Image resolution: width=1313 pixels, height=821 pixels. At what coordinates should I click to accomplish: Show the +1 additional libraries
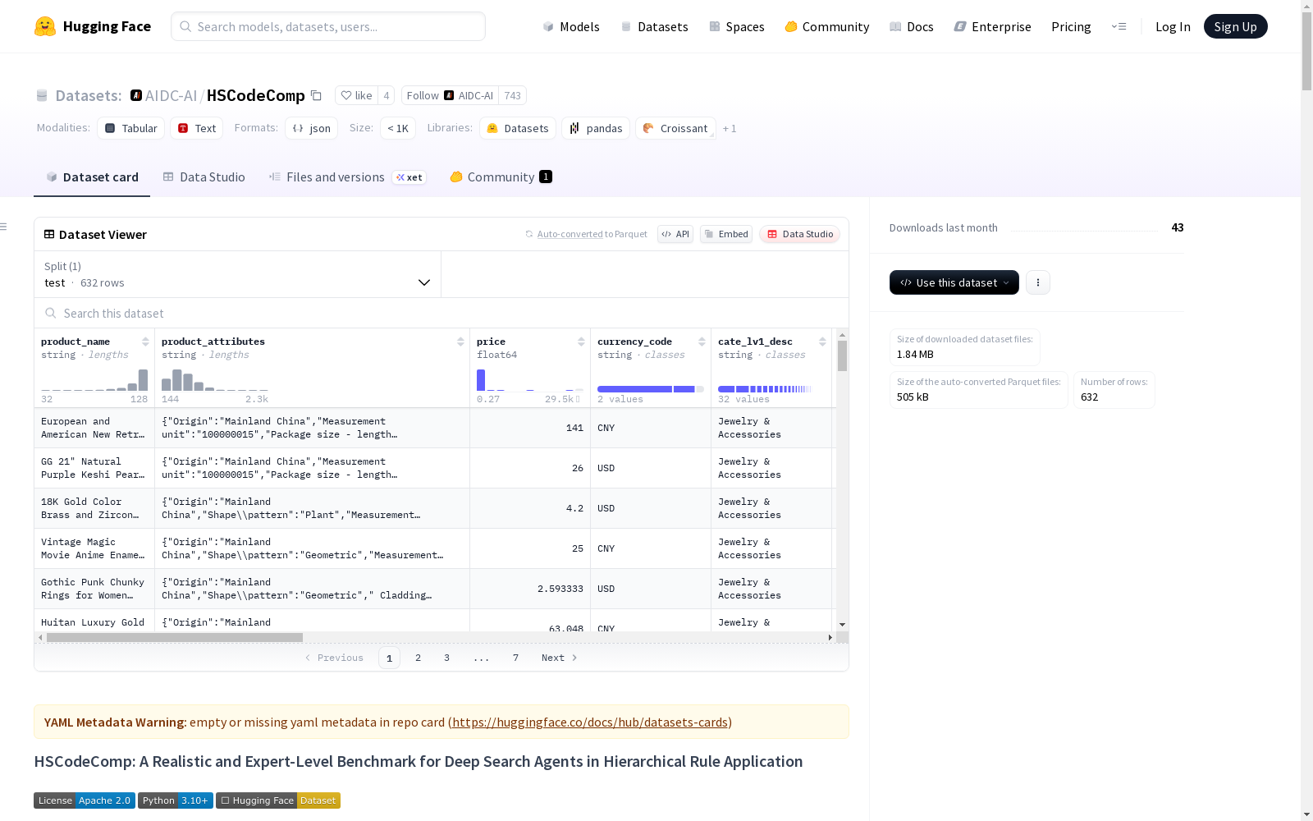coord(730,129)
